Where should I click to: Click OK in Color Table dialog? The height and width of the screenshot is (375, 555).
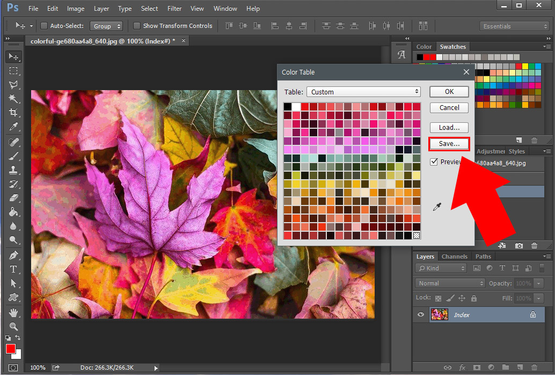[449, 92]
